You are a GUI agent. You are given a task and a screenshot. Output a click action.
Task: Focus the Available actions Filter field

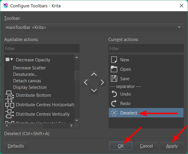[42, 48]
